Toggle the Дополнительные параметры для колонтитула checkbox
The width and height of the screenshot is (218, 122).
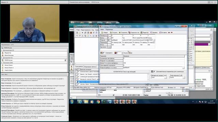[x=154, y=72]
